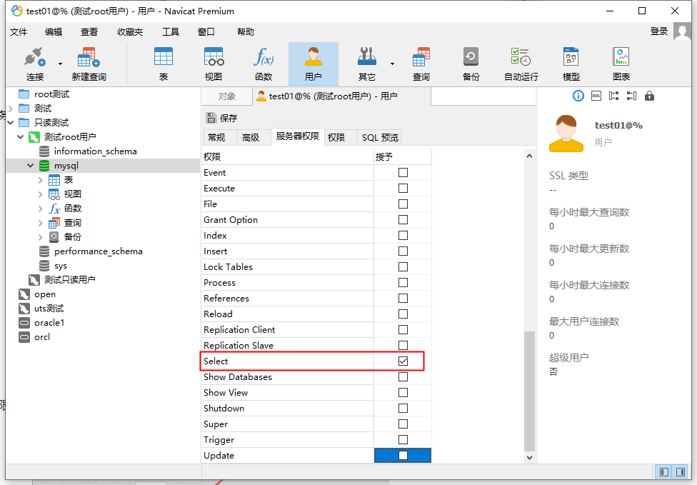The height and width of the screenshot is (485, 697).
Task: Show the member-of tree icon
Action: pyautogui.click(x=614, y=96)
